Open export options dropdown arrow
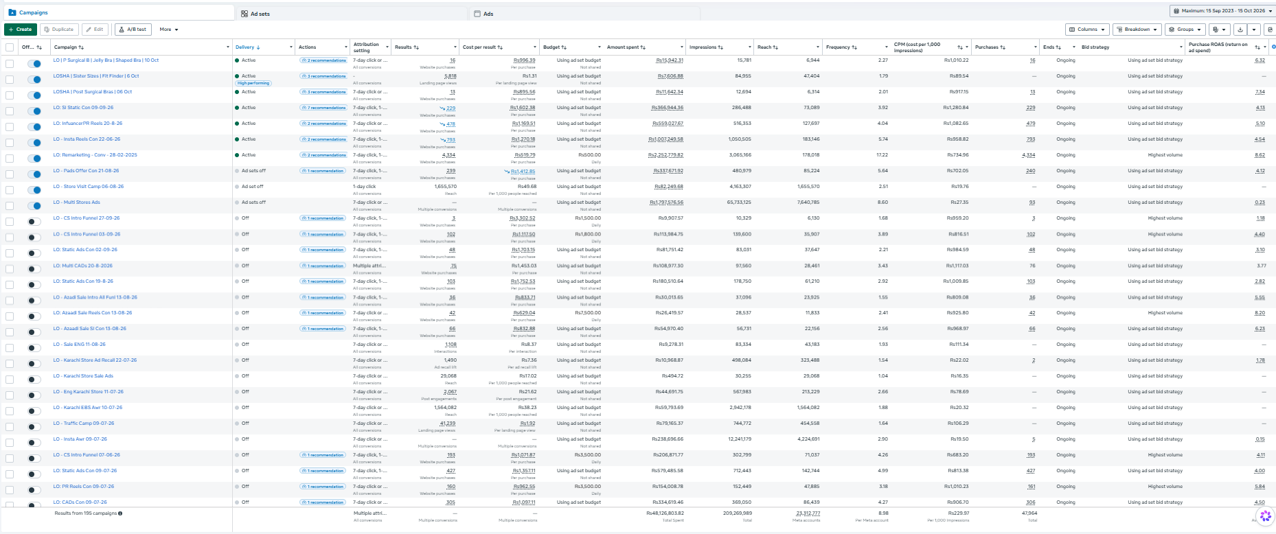Screen dimensions: 1276x534 tap(1254, 30)
